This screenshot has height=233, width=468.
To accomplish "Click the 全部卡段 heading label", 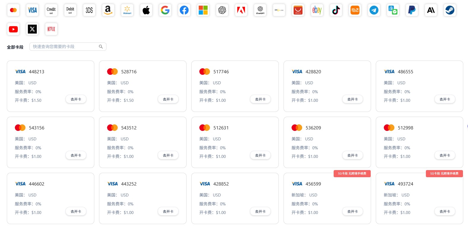I will click(15, 47).
